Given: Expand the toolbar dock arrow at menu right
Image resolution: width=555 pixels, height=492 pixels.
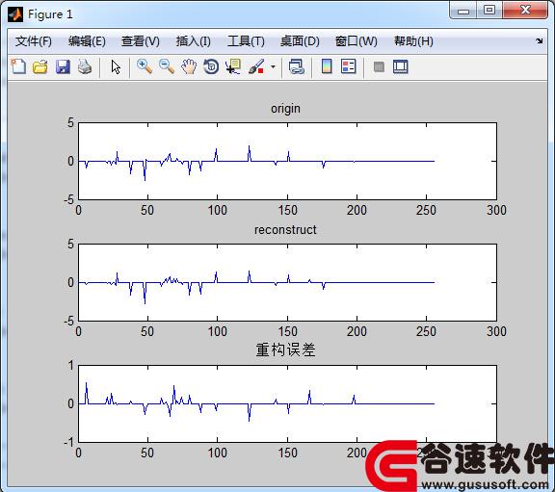Looking at the screenshot, I should click(x=539, y=41).
